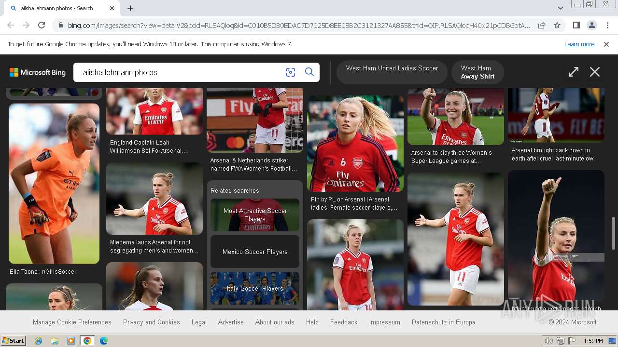618x347 pixels.
Task: Dismiss the Chrome update notification bar
Action: (x=606, y=44)
